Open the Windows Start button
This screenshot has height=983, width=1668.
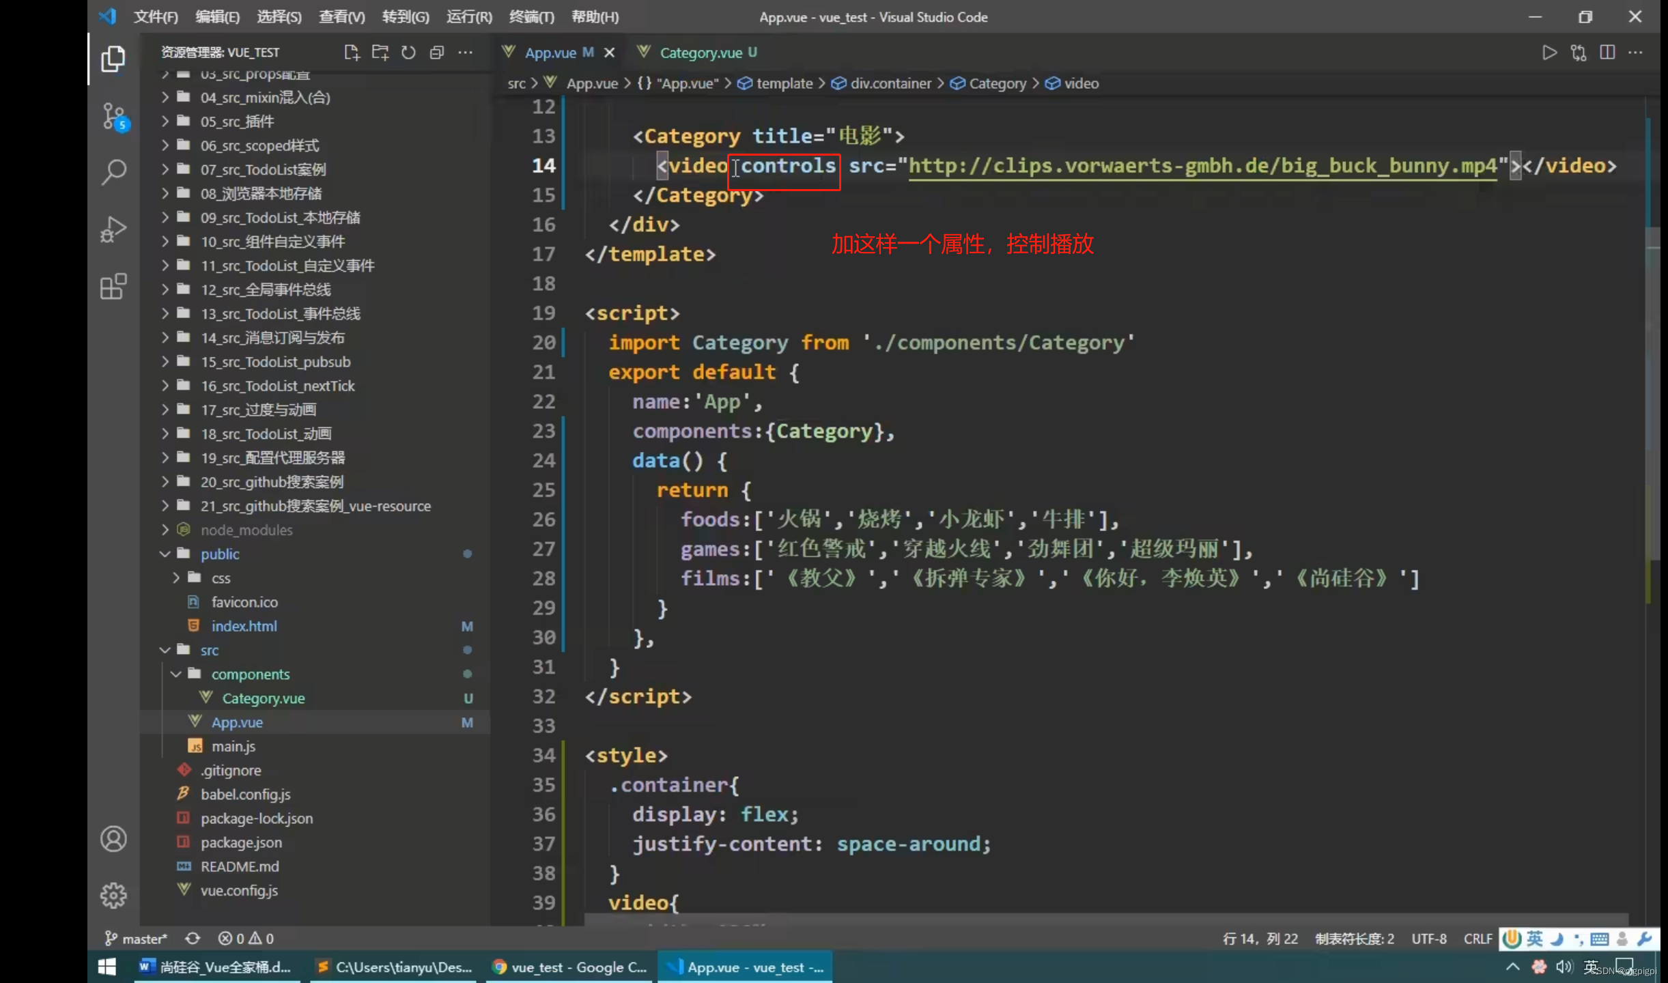tap(107, 967)
